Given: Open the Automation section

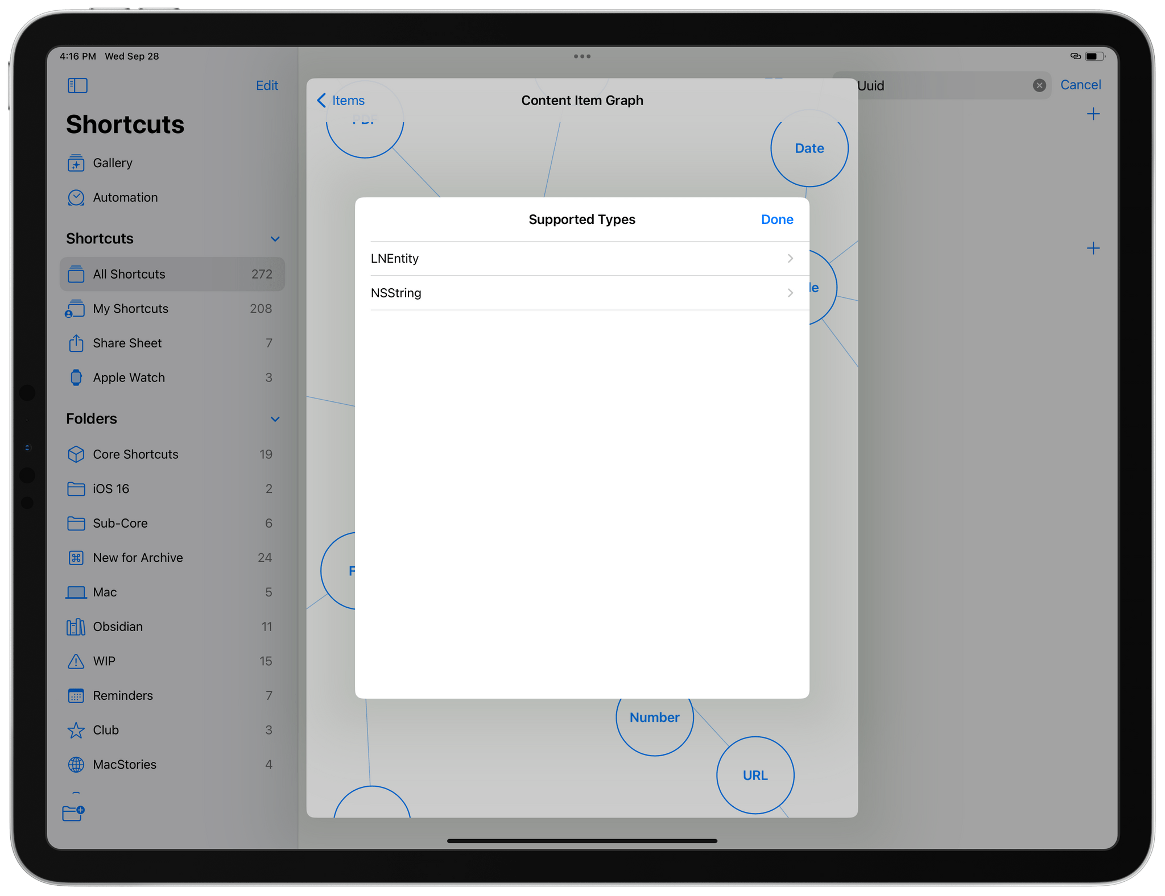Looking at the screenshot, I should [172, 197].
